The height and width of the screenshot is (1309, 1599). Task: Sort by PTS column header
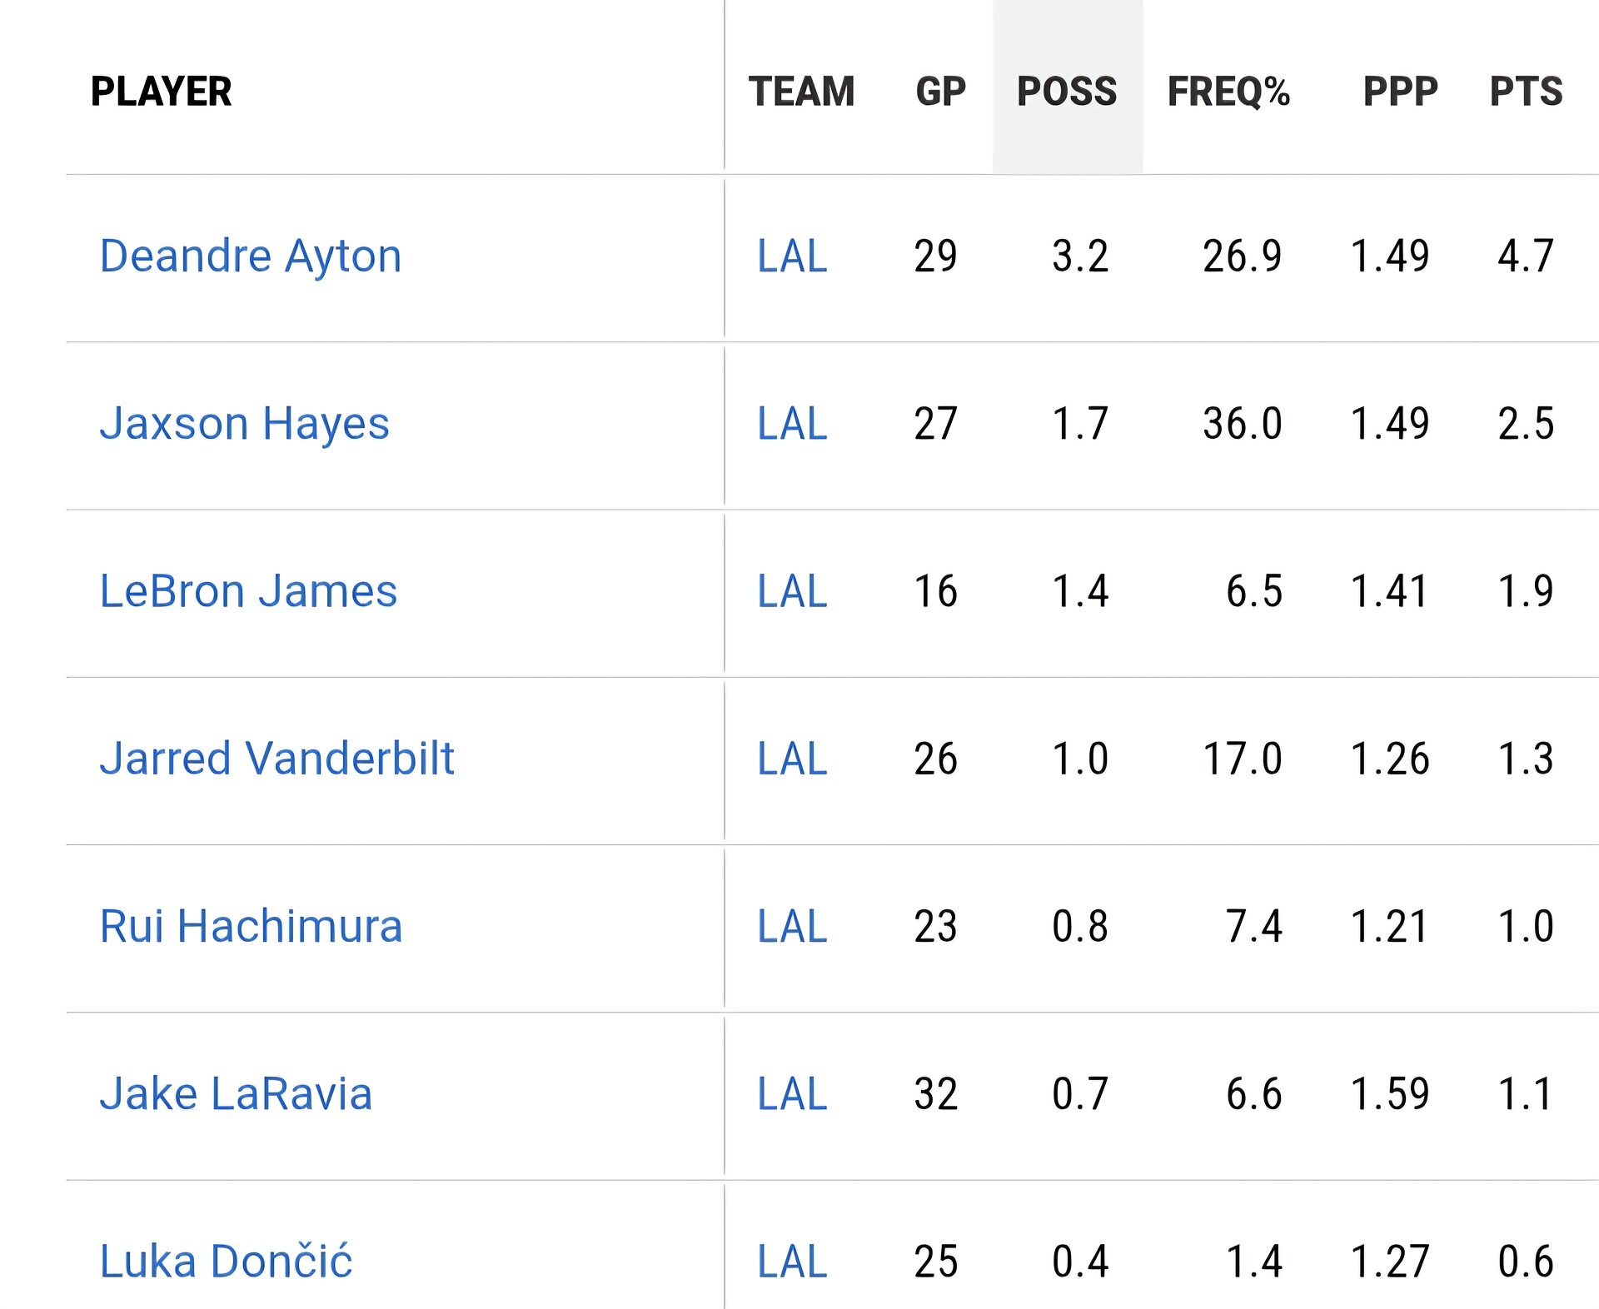[x=1526, y=91]
